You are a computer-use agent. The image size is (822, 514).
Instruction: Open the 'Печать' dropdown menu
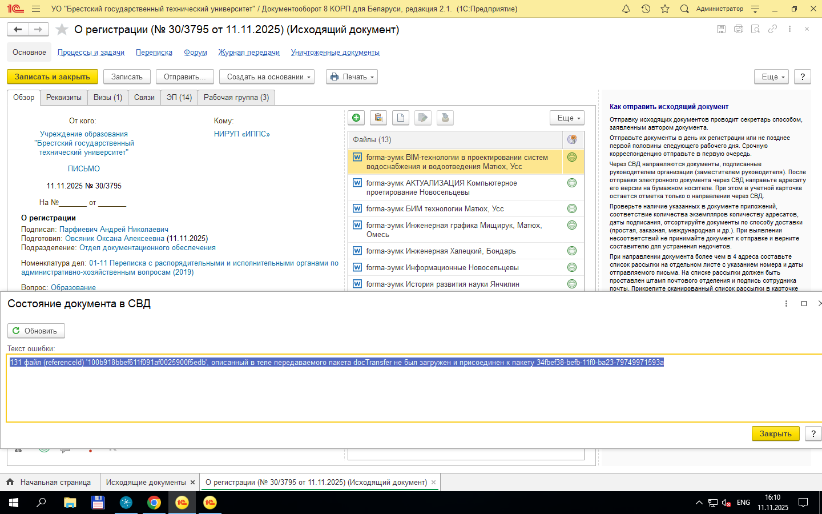pyautogui.click(x=352, y=77)
